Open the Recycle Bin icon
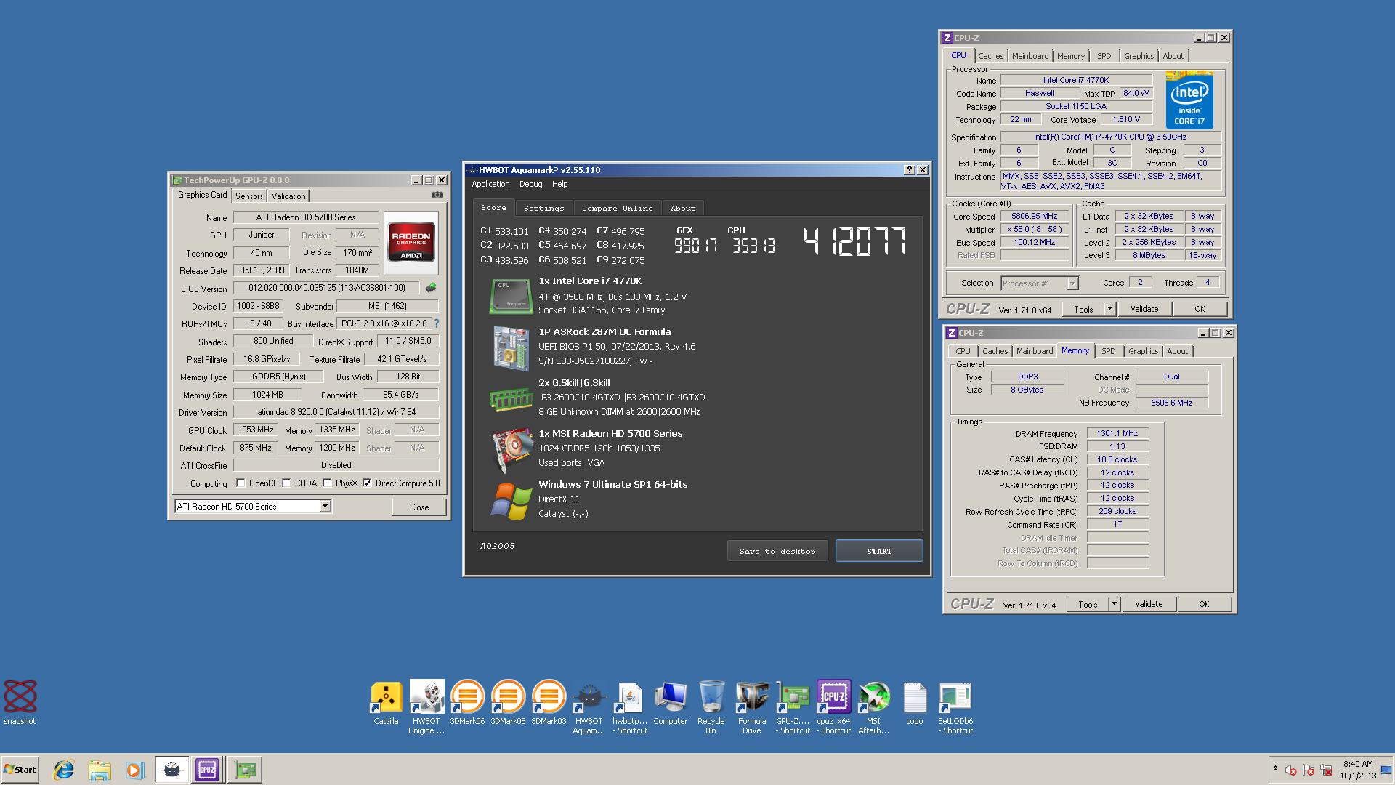Viewport: 1395px width, 785px height. click(711, 707)
